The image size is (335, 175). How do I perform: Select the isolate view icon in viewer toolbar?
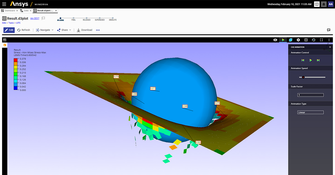pos(306,40)
